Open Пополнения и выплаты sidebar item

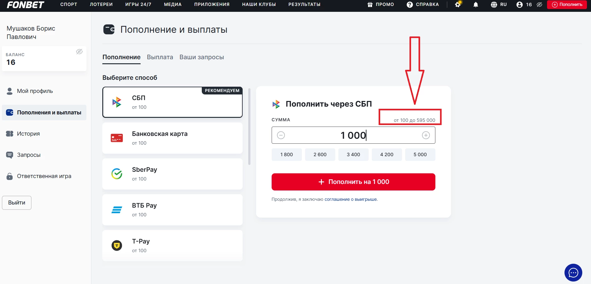(x=44, y=113)
